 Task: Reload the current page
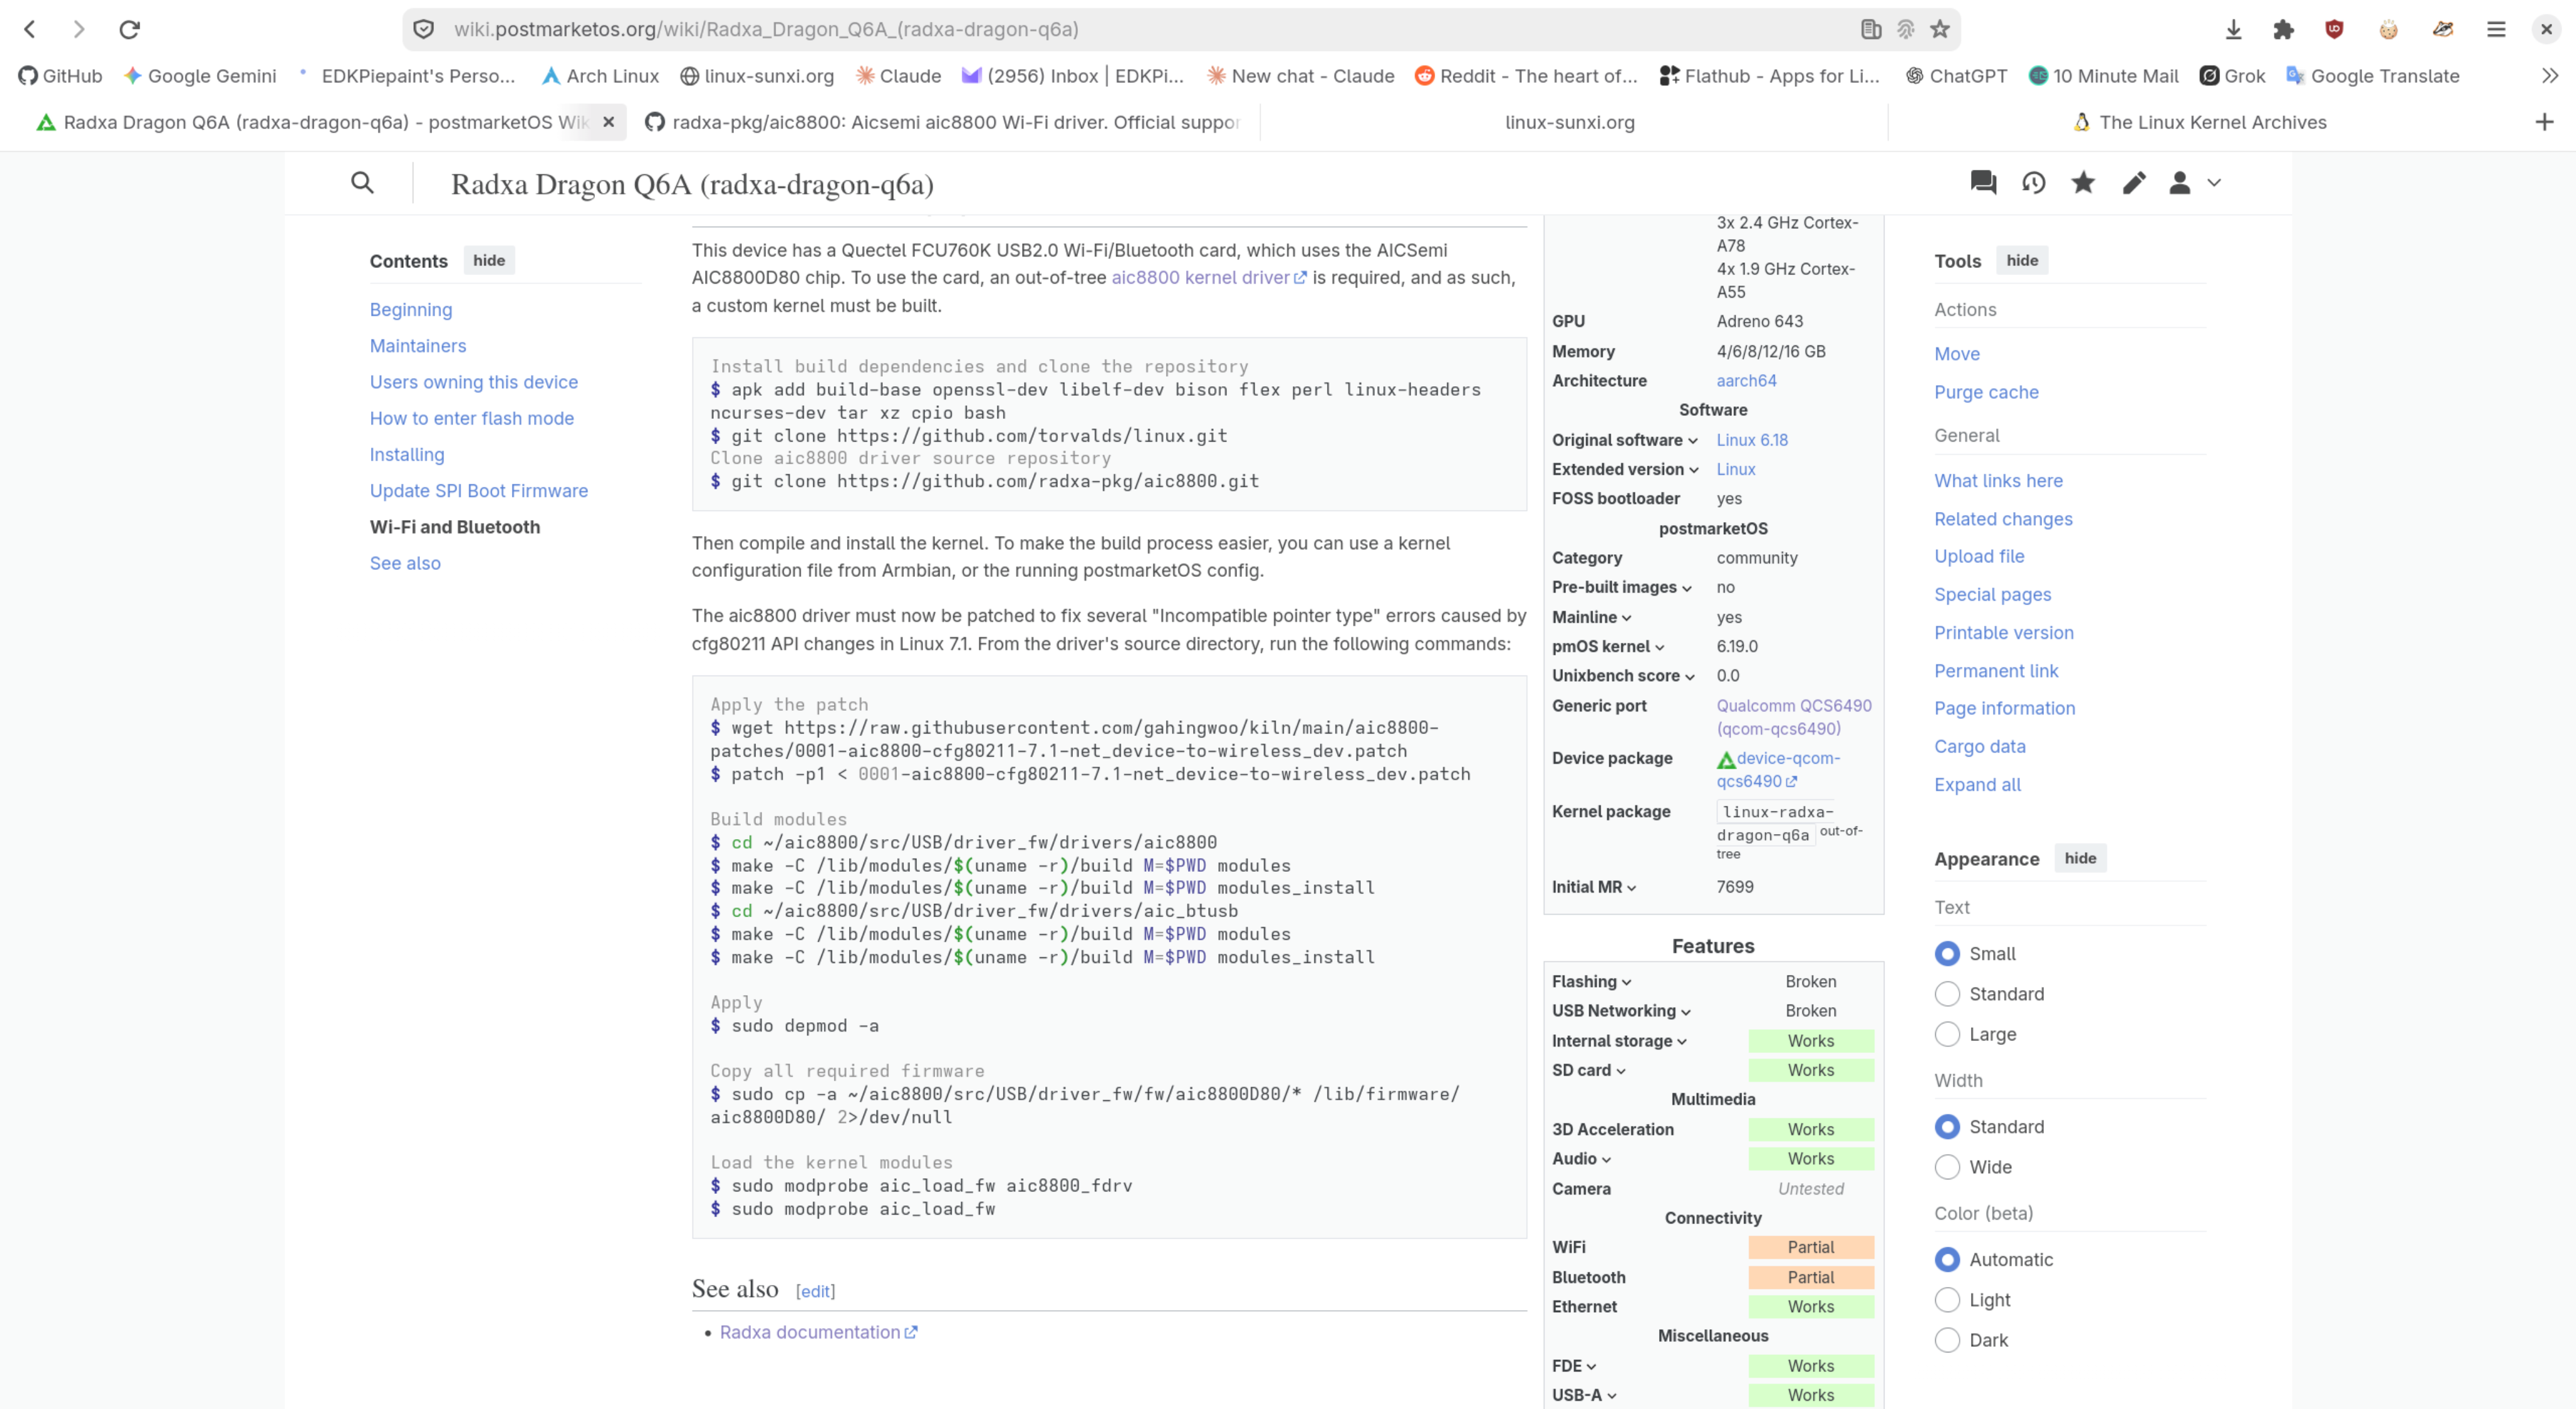coord(129,29)
